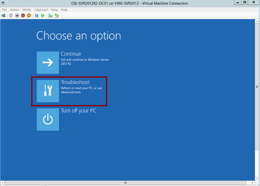Open the Action menu

click(x=14, y=9)
